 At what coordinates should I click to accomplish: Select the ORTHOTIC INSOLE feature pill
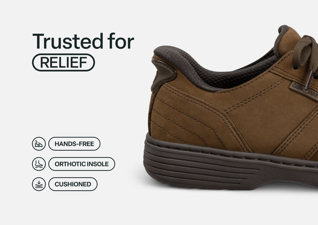point(82,164)
